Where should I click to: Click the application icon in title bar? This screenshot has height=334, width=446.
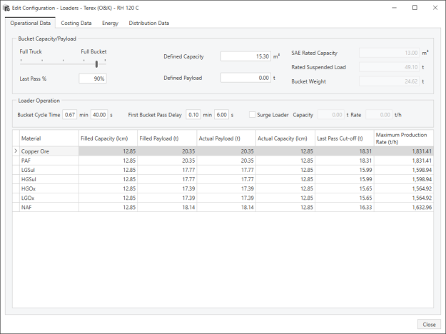click(7, 8)
